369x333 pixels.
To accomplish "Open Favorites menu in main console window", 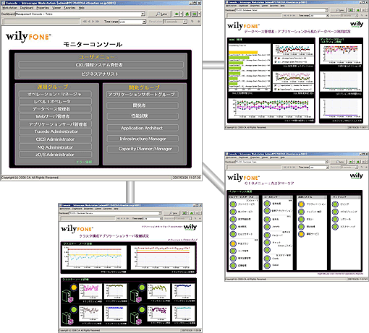I will [69, 8].
